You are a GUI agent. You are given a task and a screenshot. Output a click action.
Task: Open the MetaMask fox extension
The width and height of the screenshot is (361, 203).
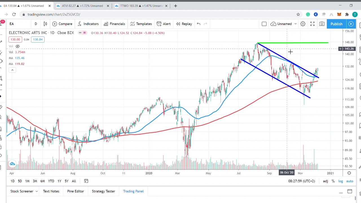339,14
